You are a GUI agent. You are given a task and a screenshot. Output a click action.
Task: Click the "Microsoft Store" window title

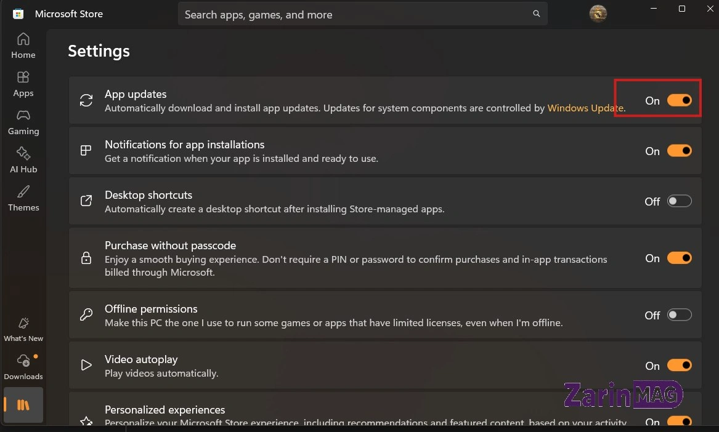[x=69, y=14]
